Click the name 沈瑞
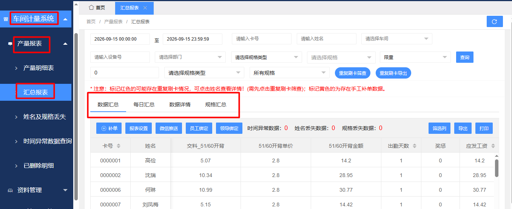This screenshot has height=209, width=512. [151, 175]
